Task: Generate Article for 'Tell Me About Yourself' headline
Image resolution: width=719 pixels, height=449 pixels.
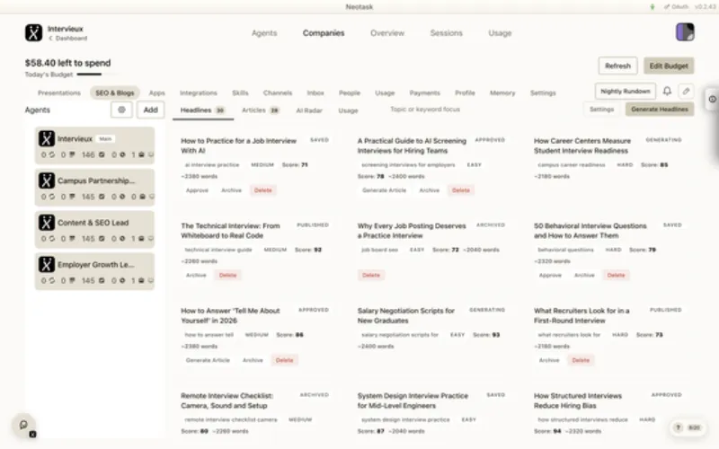Action: [x=208, y=360]
